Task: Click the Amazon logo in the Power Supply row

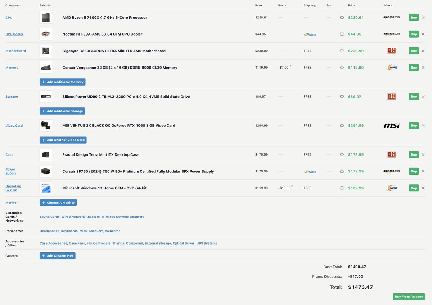Action: tap(392, 171)
